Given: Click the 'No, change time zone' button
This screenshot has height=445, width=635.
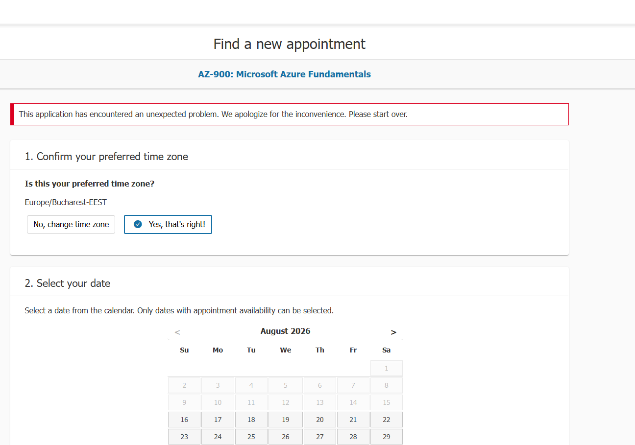Looking at the screenshot, I should pyautogui.click(x=71, y=224).
